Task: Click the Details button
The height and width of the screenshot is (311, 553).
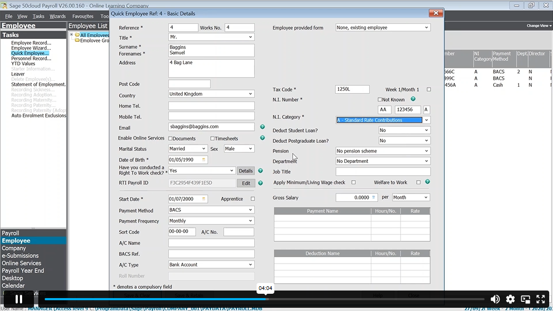Action: (x=246, y=171)
